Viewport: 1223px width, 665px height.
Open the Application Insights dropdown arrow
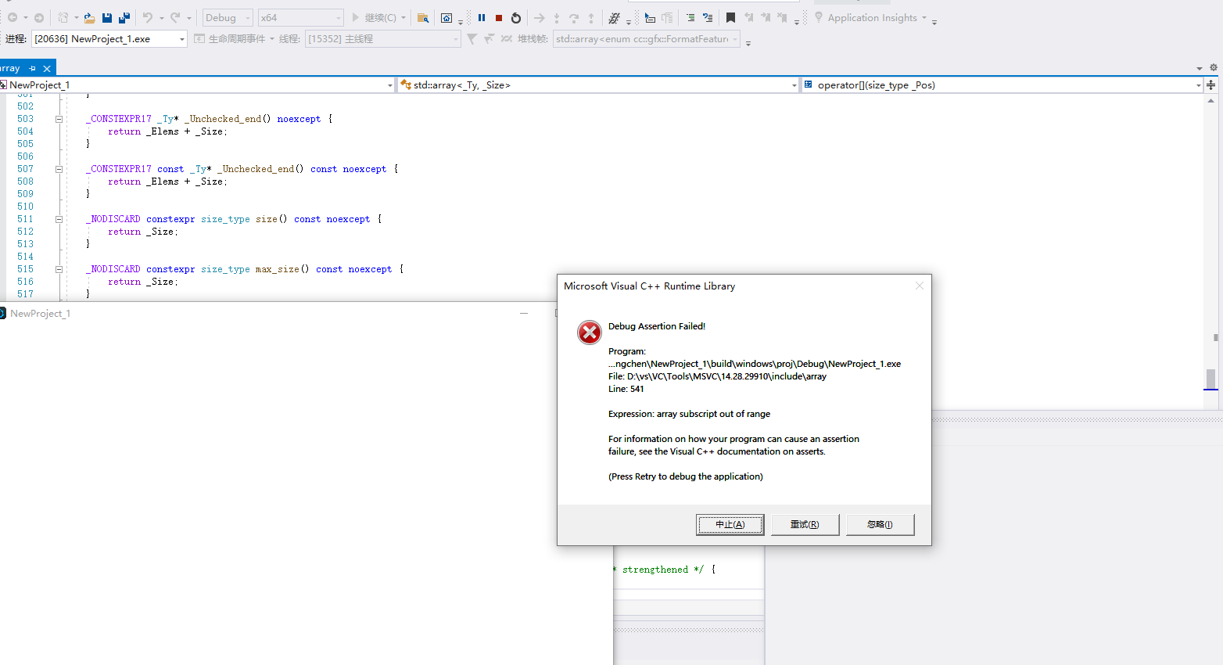(x=924, y=18)
